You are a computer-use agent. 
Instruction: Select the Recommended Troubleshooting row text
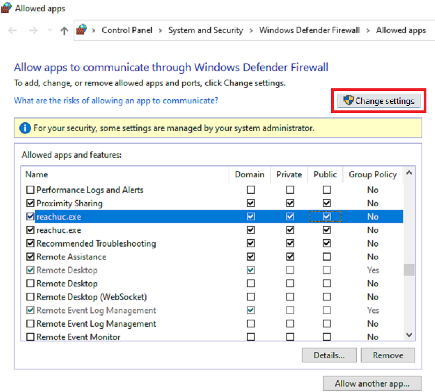click(96, 243)
